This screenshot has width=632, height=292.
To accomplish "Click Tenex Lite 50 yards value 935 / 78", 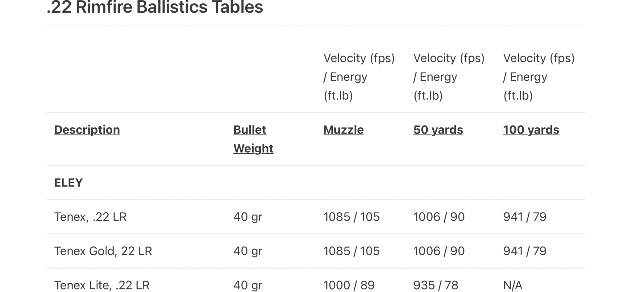I will point(436,285).
